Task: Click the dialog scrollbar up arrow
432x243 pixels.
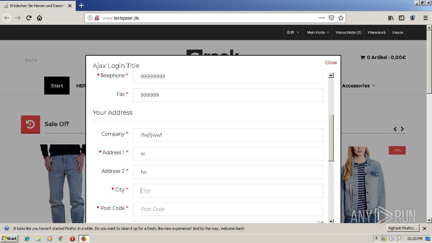Action: tap(331, 75)
